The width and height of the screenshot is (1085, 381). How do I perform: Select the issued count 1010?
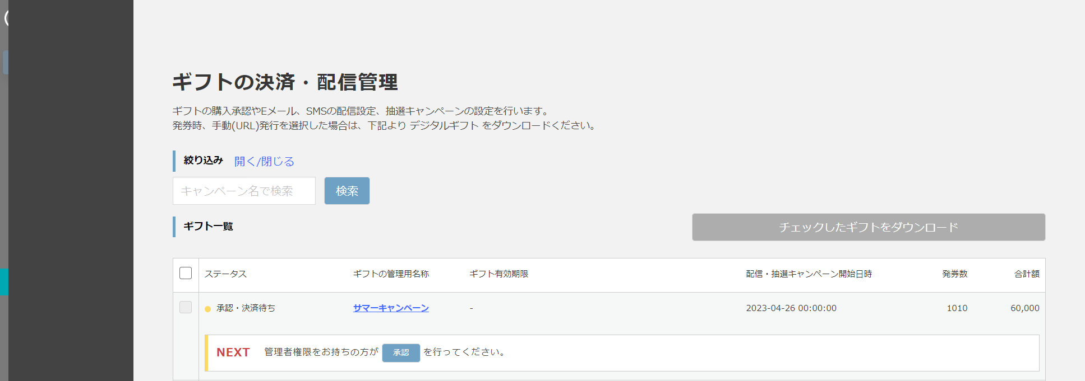(x=957, y=308)
